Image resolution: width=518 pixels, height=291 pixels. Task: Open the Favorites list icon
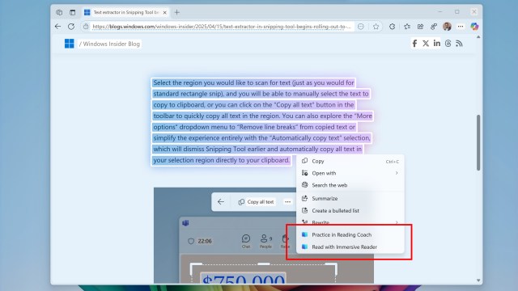[x=407, y=27]
